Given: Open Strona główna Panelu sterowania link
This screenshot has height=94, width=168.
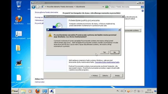Looking at the screenshot, I should [46, 12].
